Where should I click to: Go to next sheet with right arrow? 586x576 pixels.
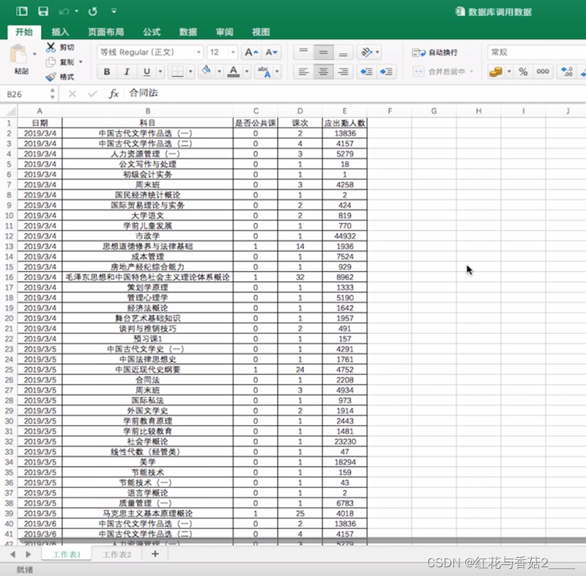(28, 554)
